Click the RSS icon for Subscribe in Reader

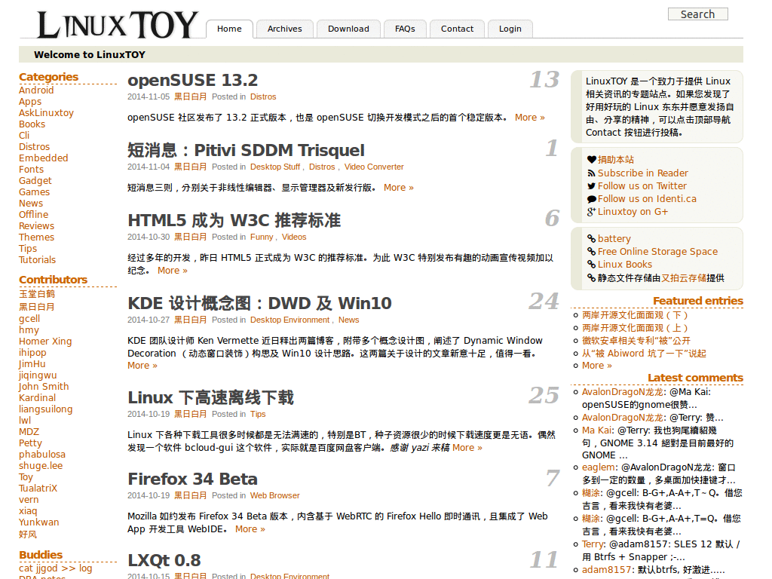591,173
